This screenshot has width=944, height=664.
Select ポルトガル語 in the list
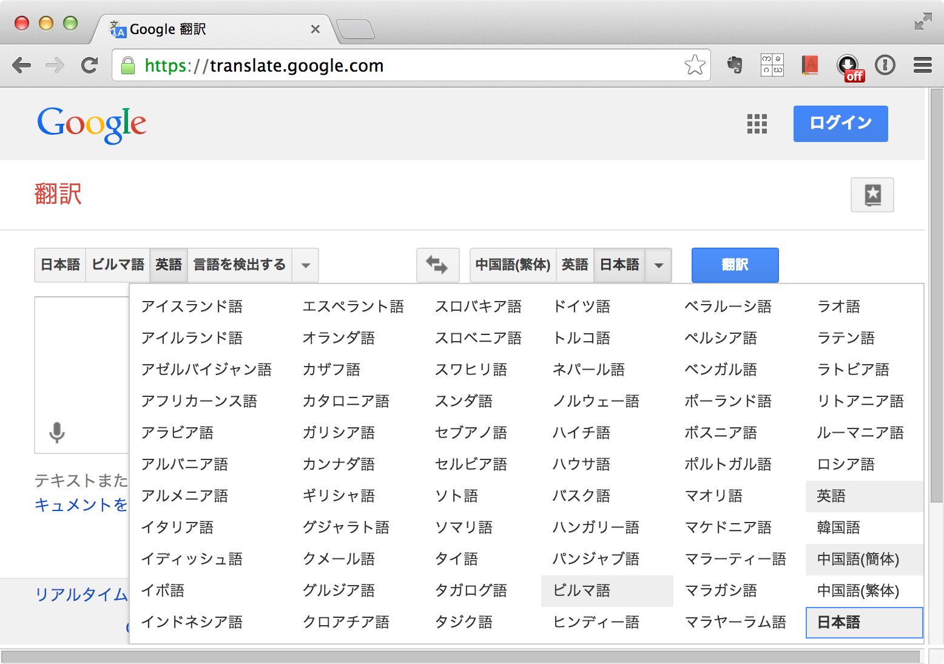pyautogui.click(x=728, y=464)
